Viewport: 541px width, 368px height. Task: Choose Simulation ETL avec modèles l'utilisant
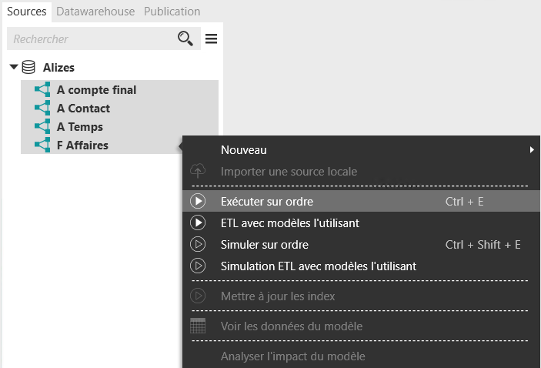(x=318, y=266)
